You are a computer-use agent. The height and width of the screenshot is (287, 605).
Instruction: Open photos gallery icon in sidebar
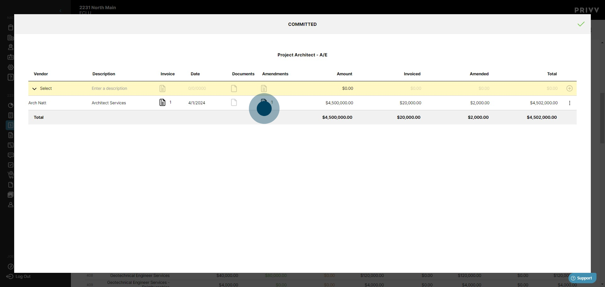coord(10,195)
